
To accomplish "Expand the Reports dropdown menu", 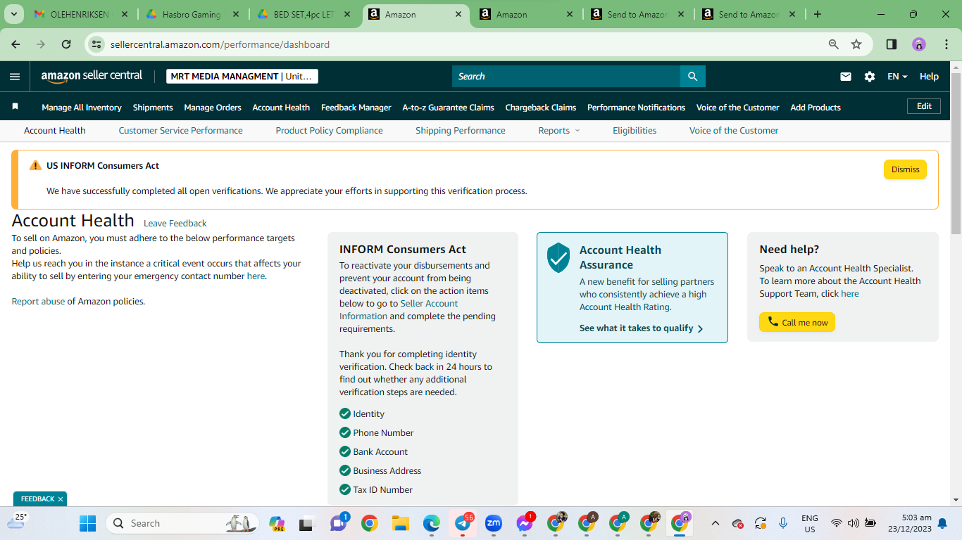I will coord(559,131).
